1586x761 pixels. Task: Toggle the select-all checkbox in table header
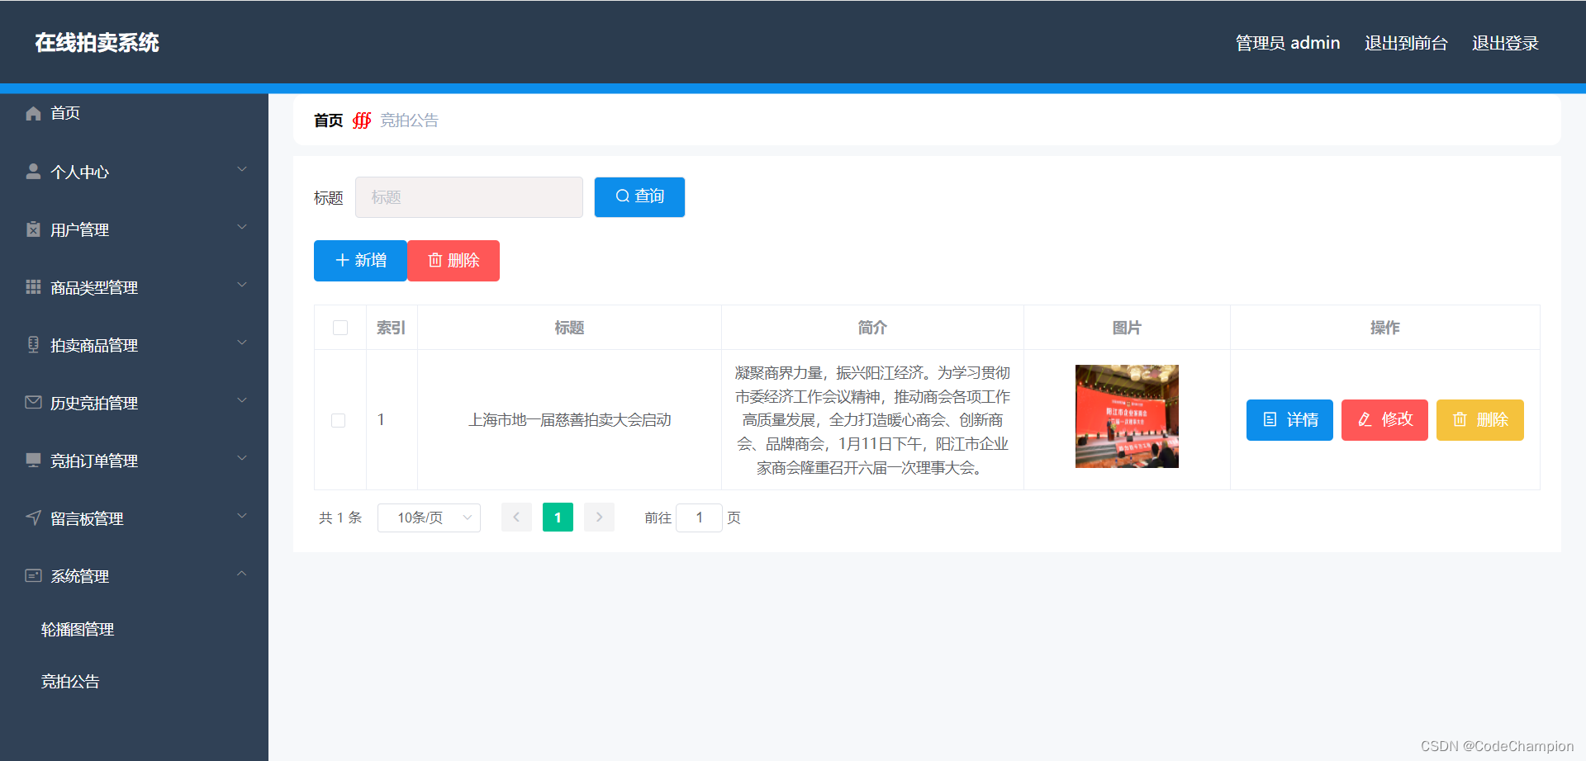point(340,327)
